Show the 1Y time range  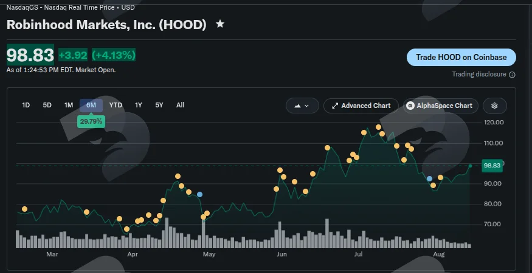pyautogui.click(x=139, y=106)
